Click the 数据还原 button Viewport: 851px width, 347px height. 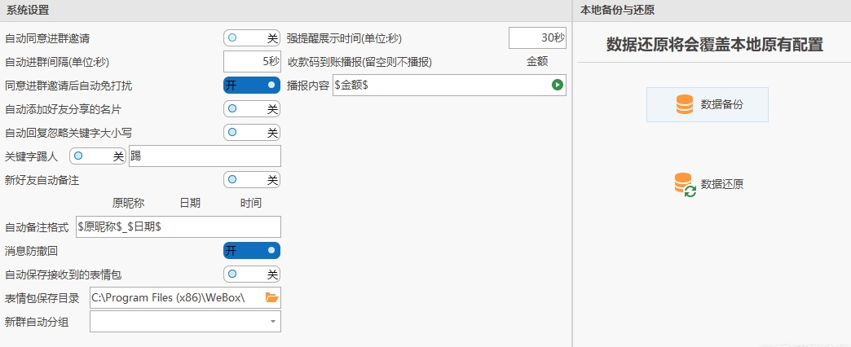708,184
